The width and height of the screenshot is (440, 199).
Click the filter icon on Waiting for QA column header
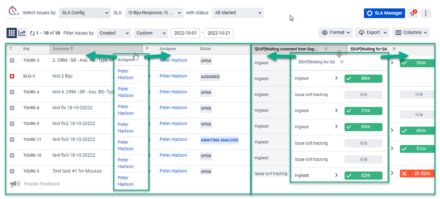394,49
